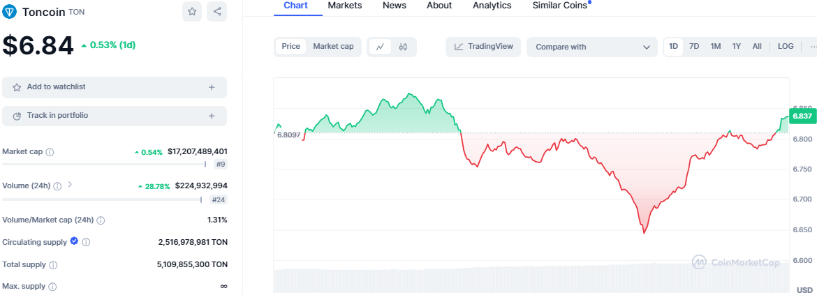Set chart range to All
The image size is (817, 295).
tap(757, 46)
